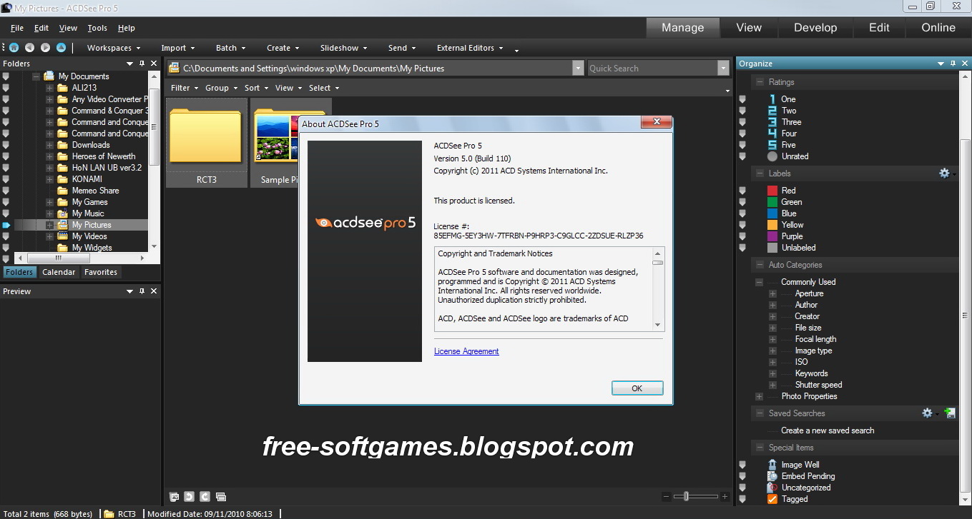Image resolution: width=972 pixels, height=519 pixels.
Task: Click the compare images bottom toolbar icon
Action: point(221,496)
